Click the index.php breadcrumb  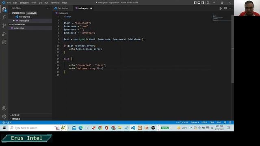click(x=63, y=13)
